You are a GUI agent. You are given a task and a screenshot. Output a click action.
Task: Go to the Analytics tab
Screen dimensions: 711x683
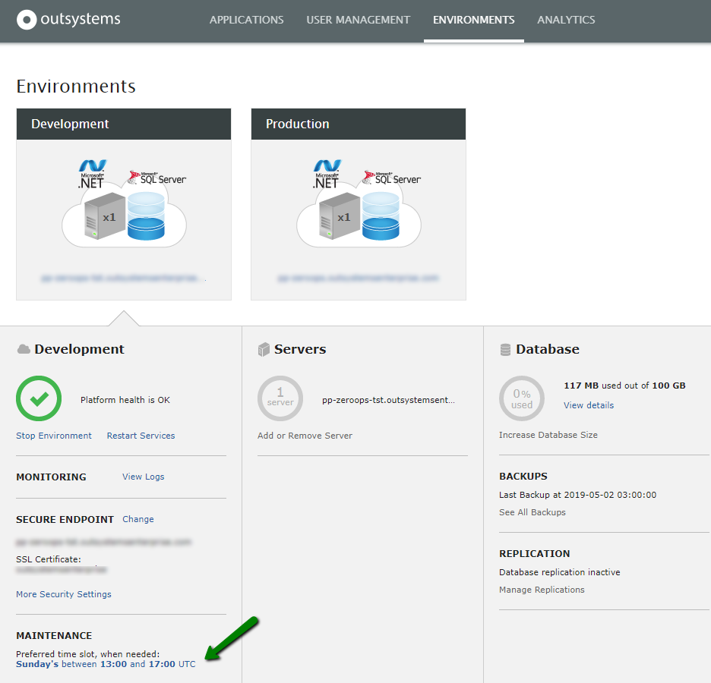(x=566, y=20)
